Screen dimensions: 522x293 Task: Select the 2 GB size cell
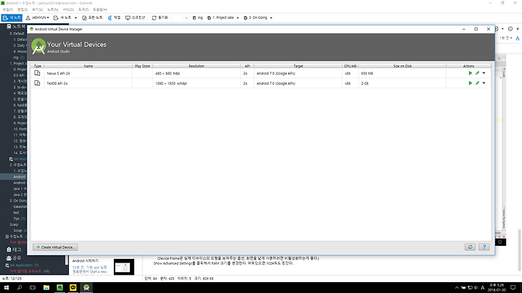[x=402, y=83]
